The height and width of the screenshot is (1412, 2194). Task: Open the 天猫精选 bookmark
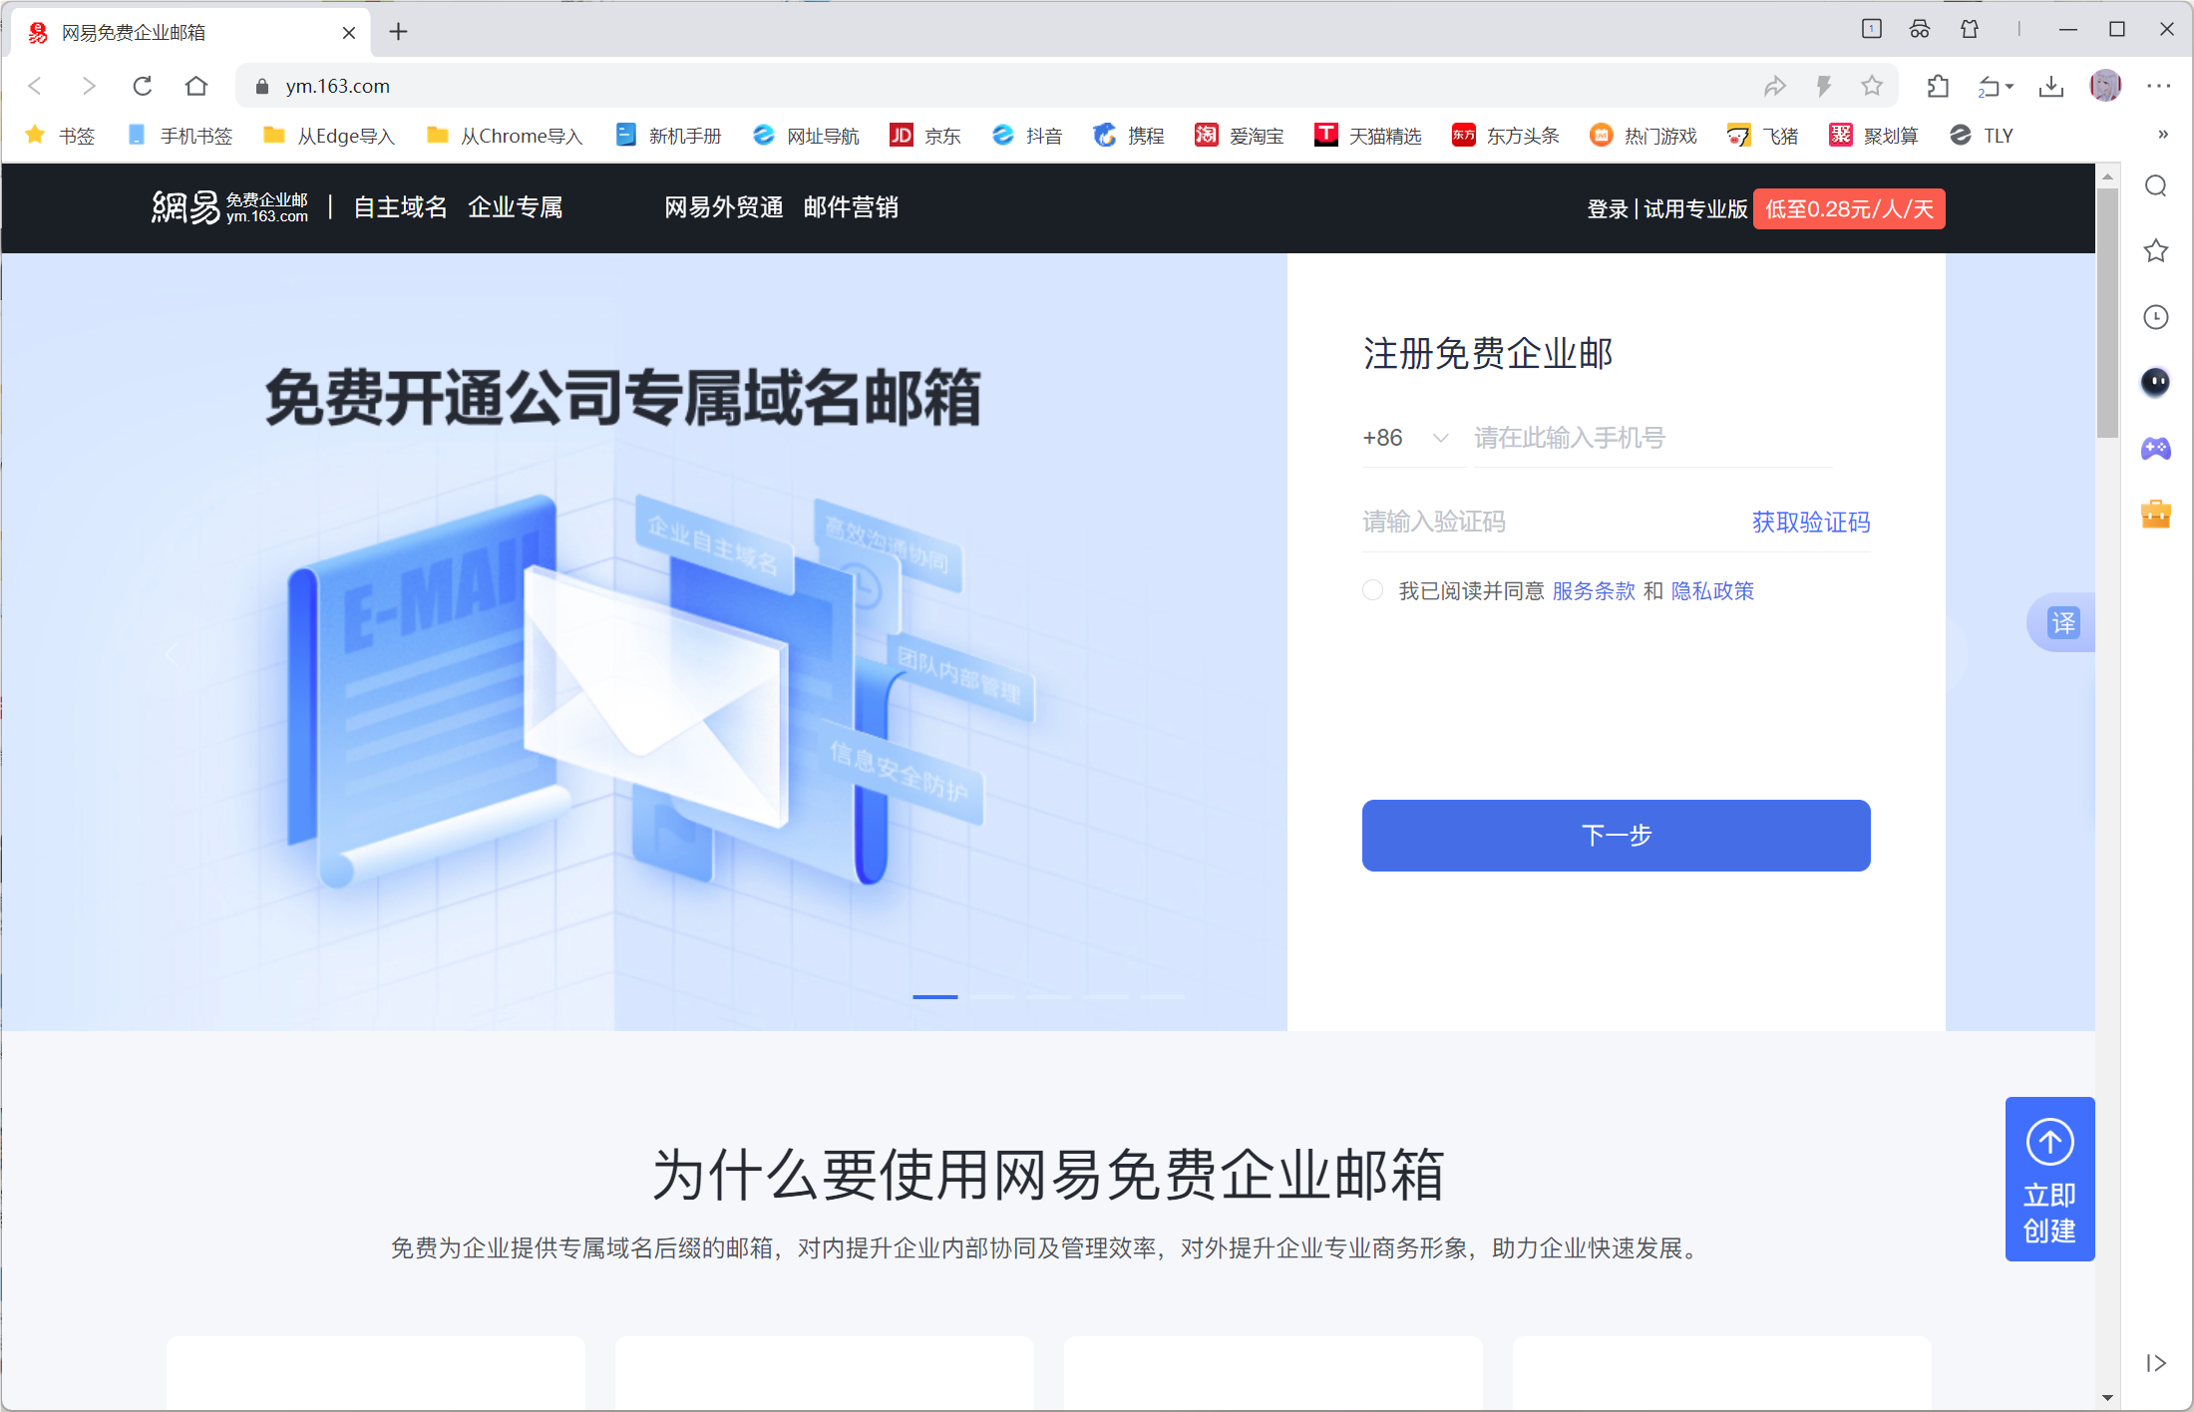(1368, 136)
